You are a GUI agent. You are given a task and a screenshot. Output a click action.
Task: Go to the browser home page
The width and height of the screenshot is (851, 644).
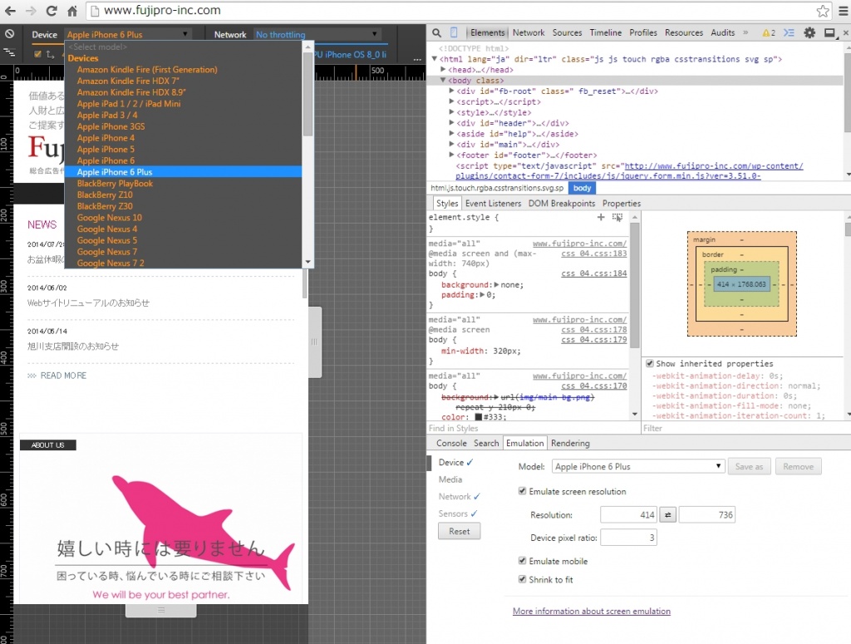[72, 10]
